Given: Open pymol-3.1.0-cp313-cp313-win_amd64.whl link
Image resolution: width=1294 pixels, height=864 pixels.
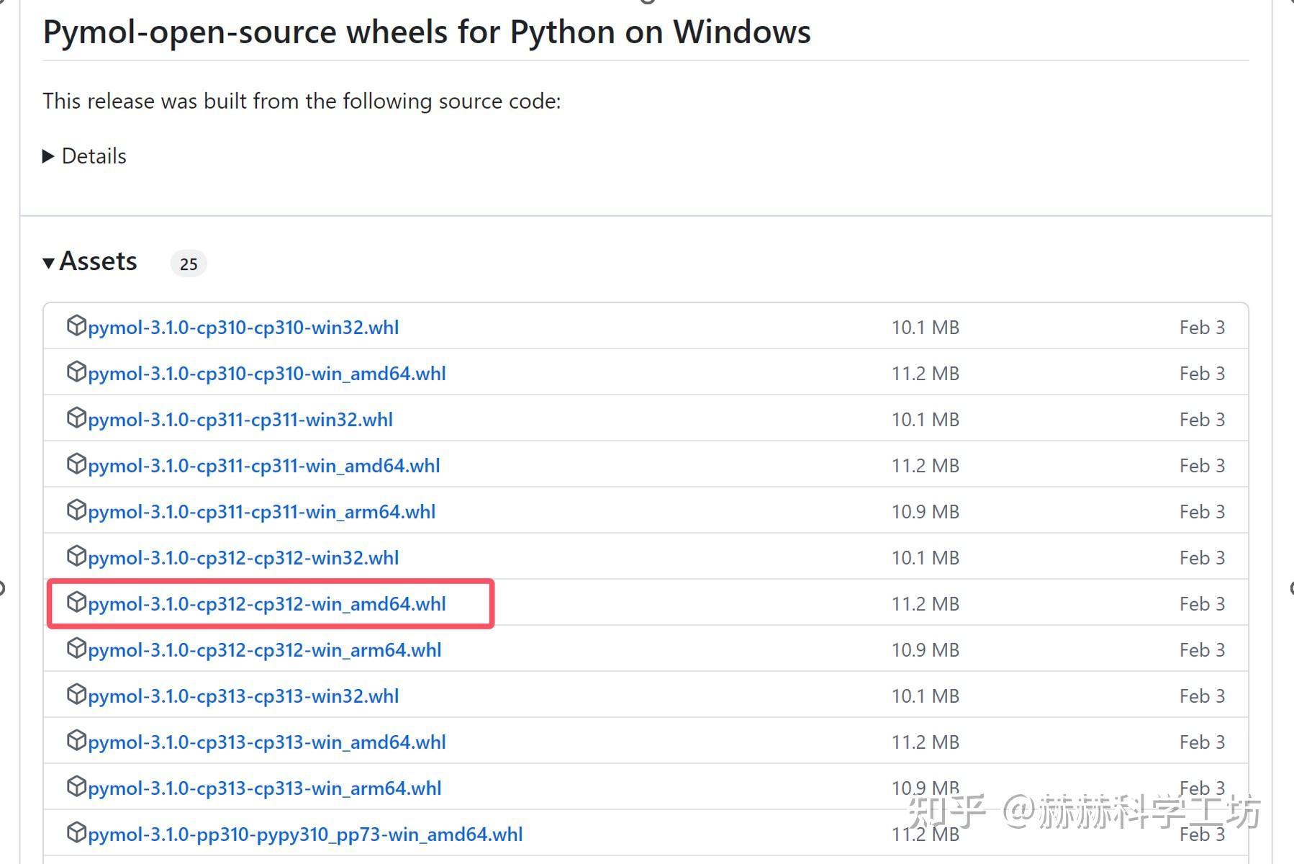Looking at the screenshot, I should coord(266,742).
